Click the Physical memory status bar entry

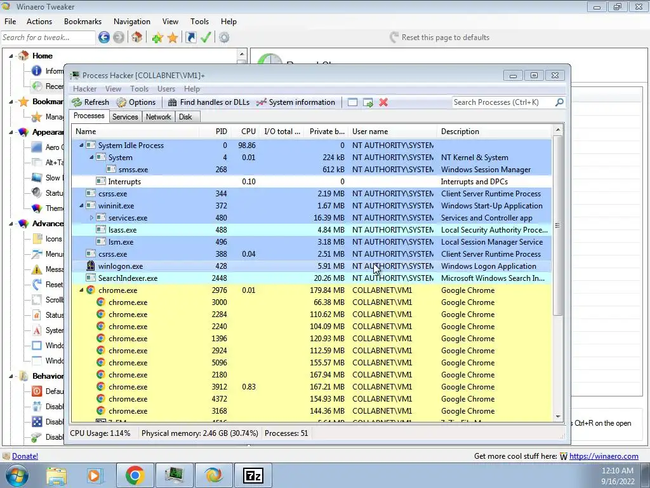[x=199, y=433]
